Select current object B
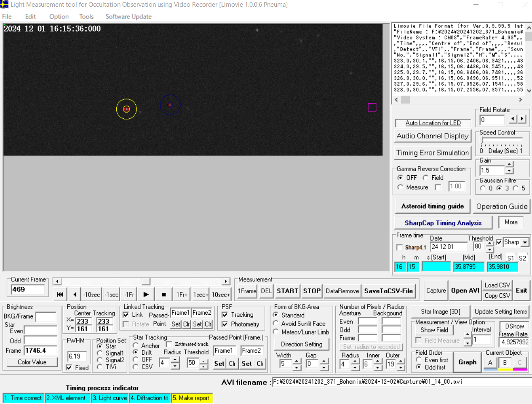 tap(505, 363)
